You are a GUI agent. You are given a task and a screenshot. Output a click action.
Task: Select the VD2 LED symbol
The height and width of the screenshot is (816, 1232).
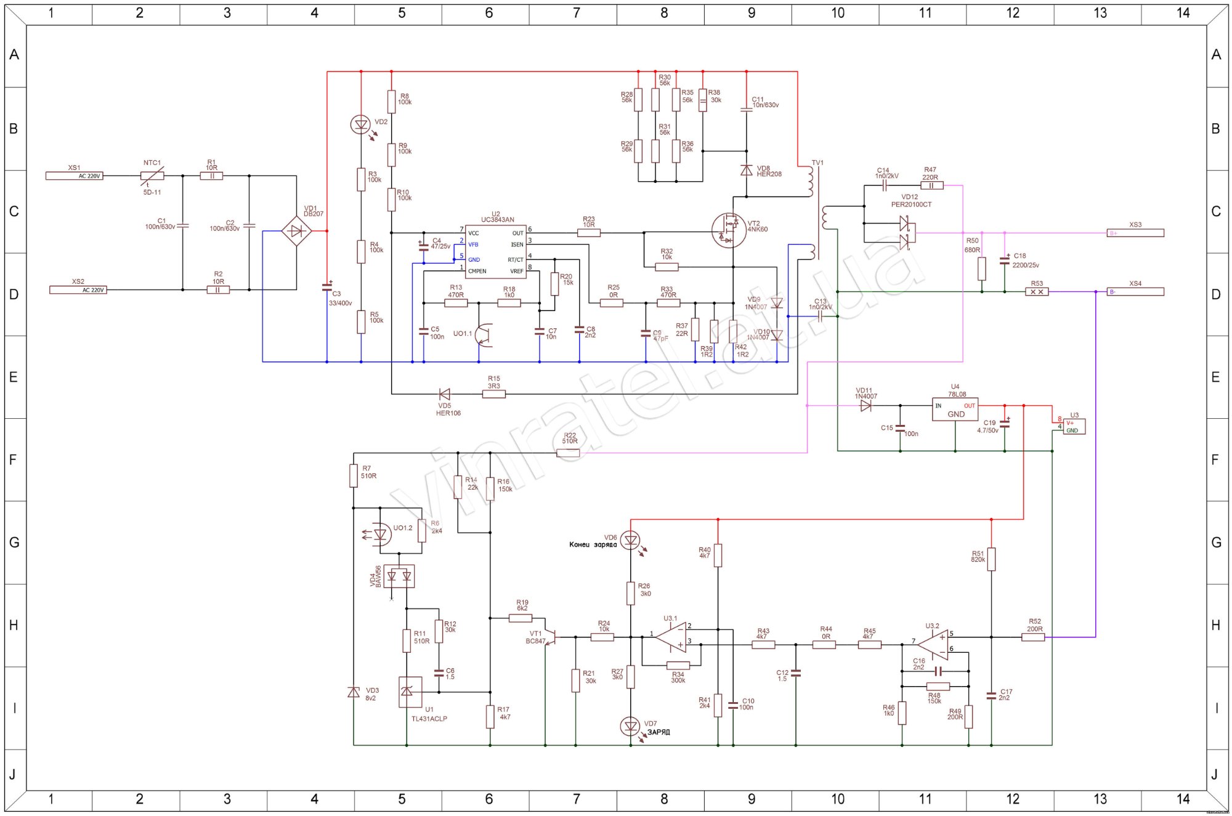[360, 124]
